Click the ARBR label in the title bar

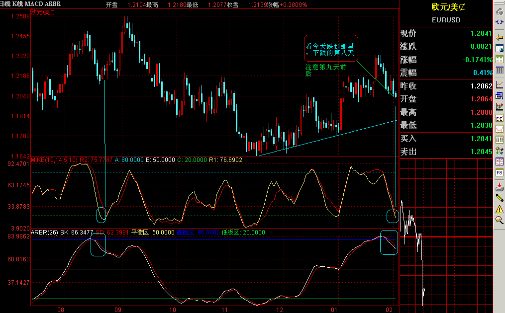(x=53, y=3)
